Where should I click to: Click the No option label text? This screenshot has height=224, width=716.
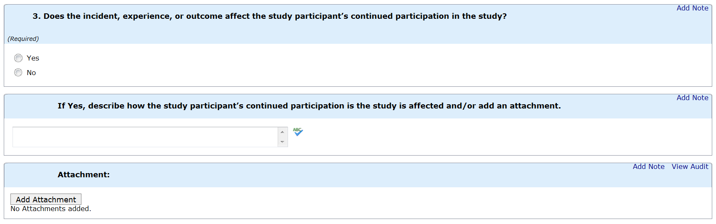click(31, 73)
